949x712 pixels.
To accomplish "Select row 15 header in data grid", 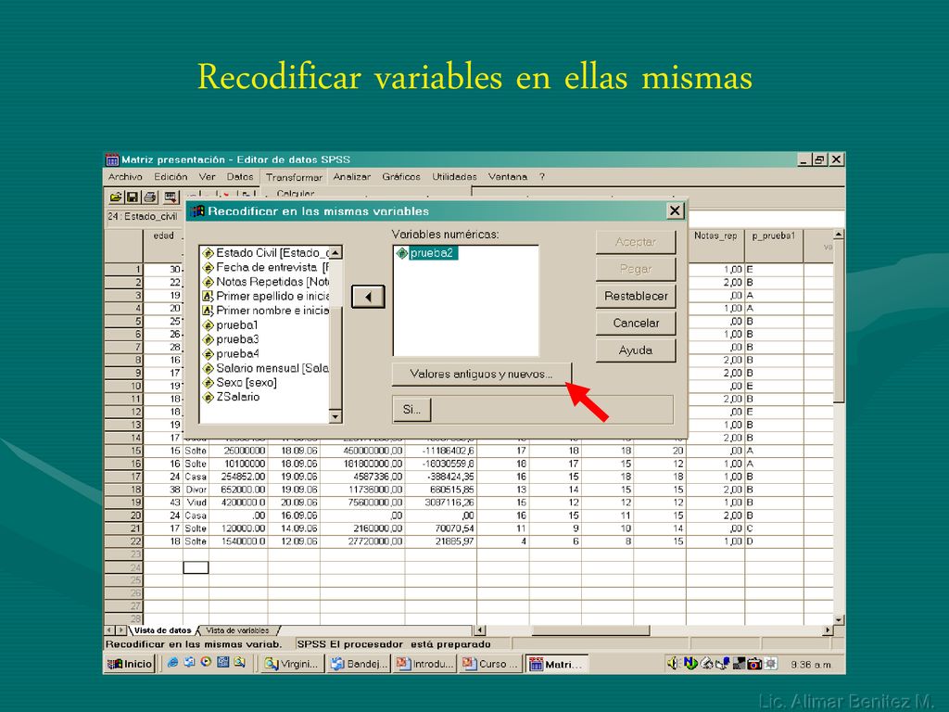I will point(124,451).
